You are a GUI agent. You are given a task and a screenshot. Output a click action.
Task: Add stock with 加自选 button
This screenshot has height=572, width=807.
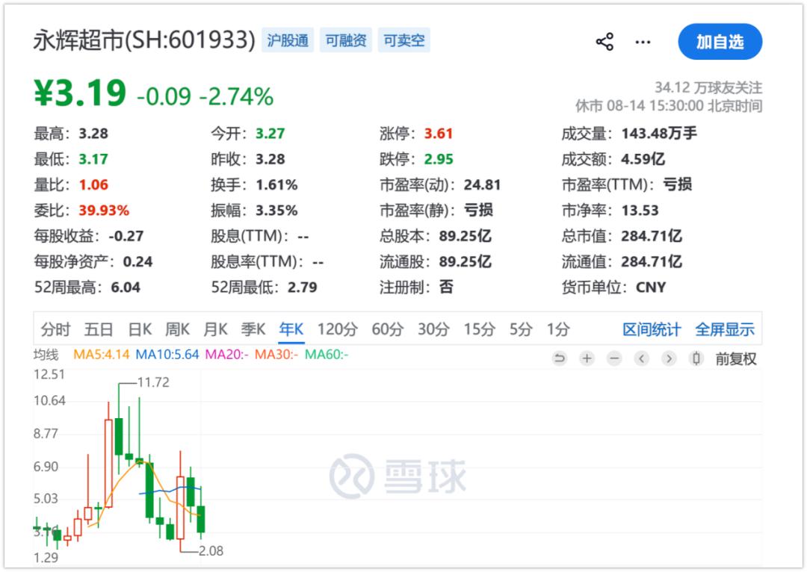[x=720, y=42]
